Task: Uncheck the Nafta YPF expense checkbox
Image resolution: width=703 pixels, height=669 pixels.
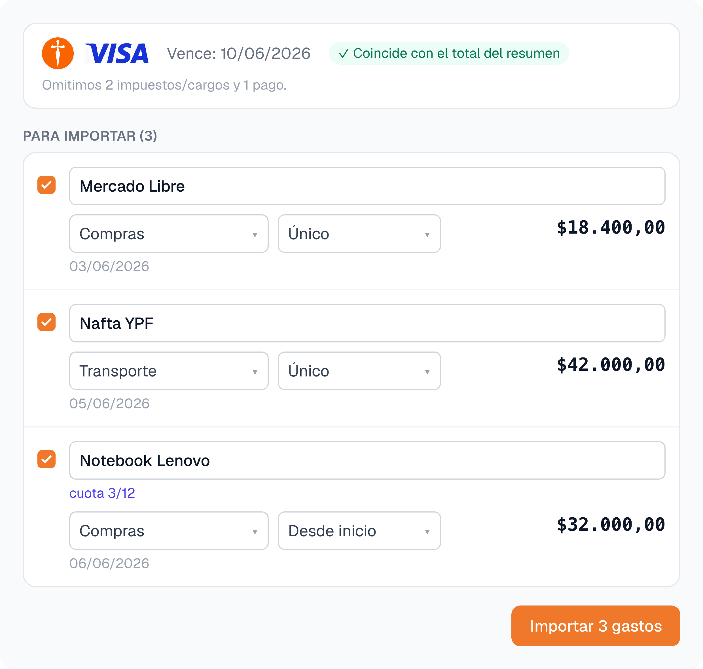Action: coord(46,322)
